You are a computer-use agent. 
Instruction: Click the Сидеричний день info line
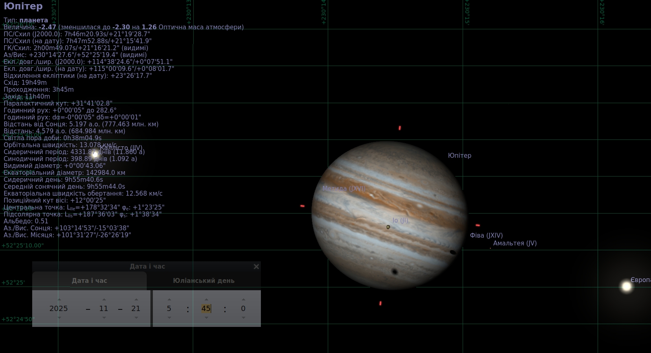[53, 179]
